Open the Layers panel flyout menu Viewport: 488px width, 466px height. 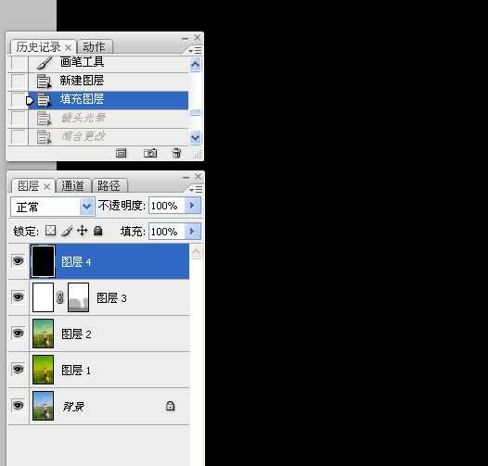(x=195, y=189)
